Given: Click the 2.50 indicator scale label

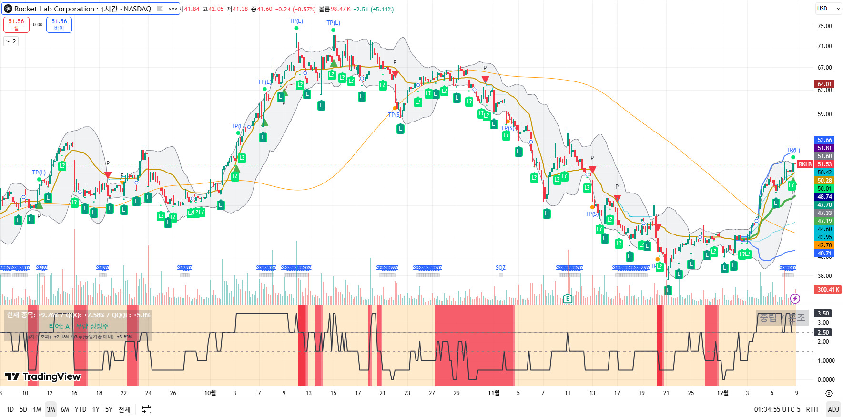Looking at the screenshot, I should [823, 333].
